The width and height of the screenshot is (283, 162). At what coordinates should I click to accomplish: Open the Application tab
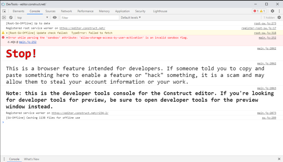click(122, 11)
